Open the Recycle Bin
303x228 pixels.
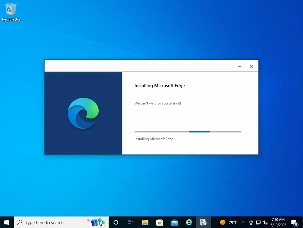click(x=11, y=10)
